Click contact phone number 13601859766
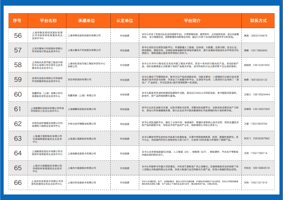Image resolution: width=283 pixels, height=200 pixels. (259, 124)
